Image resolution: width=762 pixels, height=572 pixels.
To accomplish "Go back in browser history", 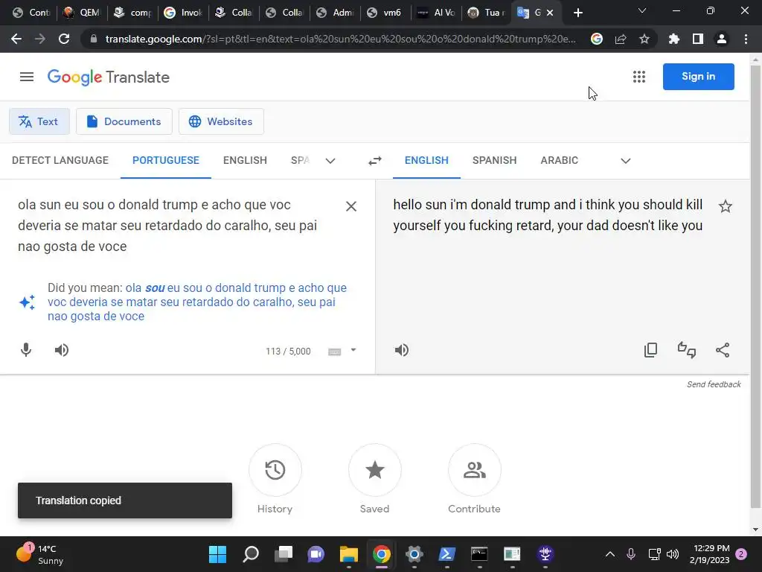I will pyautogui.click(x=16, y=39).
